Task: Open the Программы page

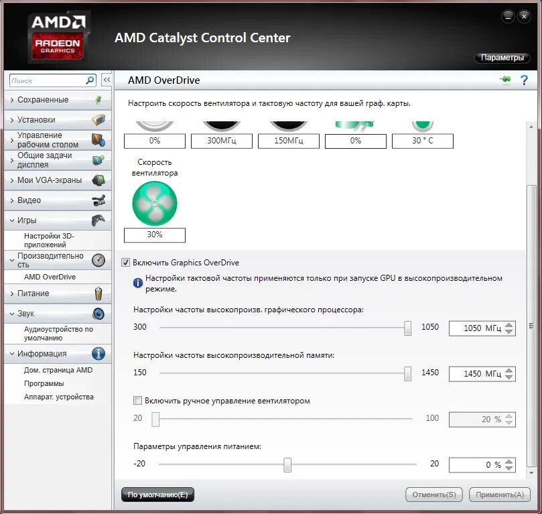Action: (x=44, y=384)
